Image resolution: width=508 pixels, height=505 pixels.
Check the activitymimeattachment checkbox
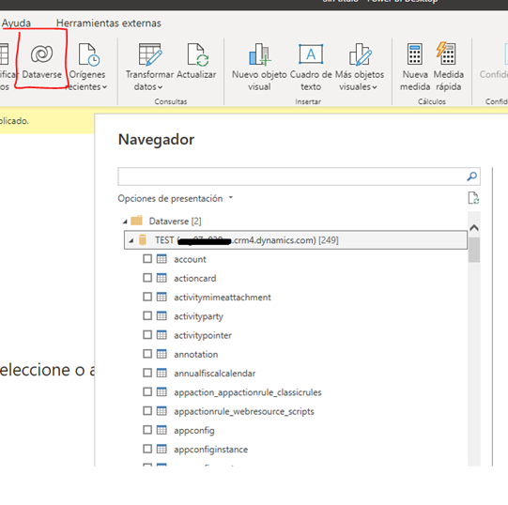click(x=147, y=297)
